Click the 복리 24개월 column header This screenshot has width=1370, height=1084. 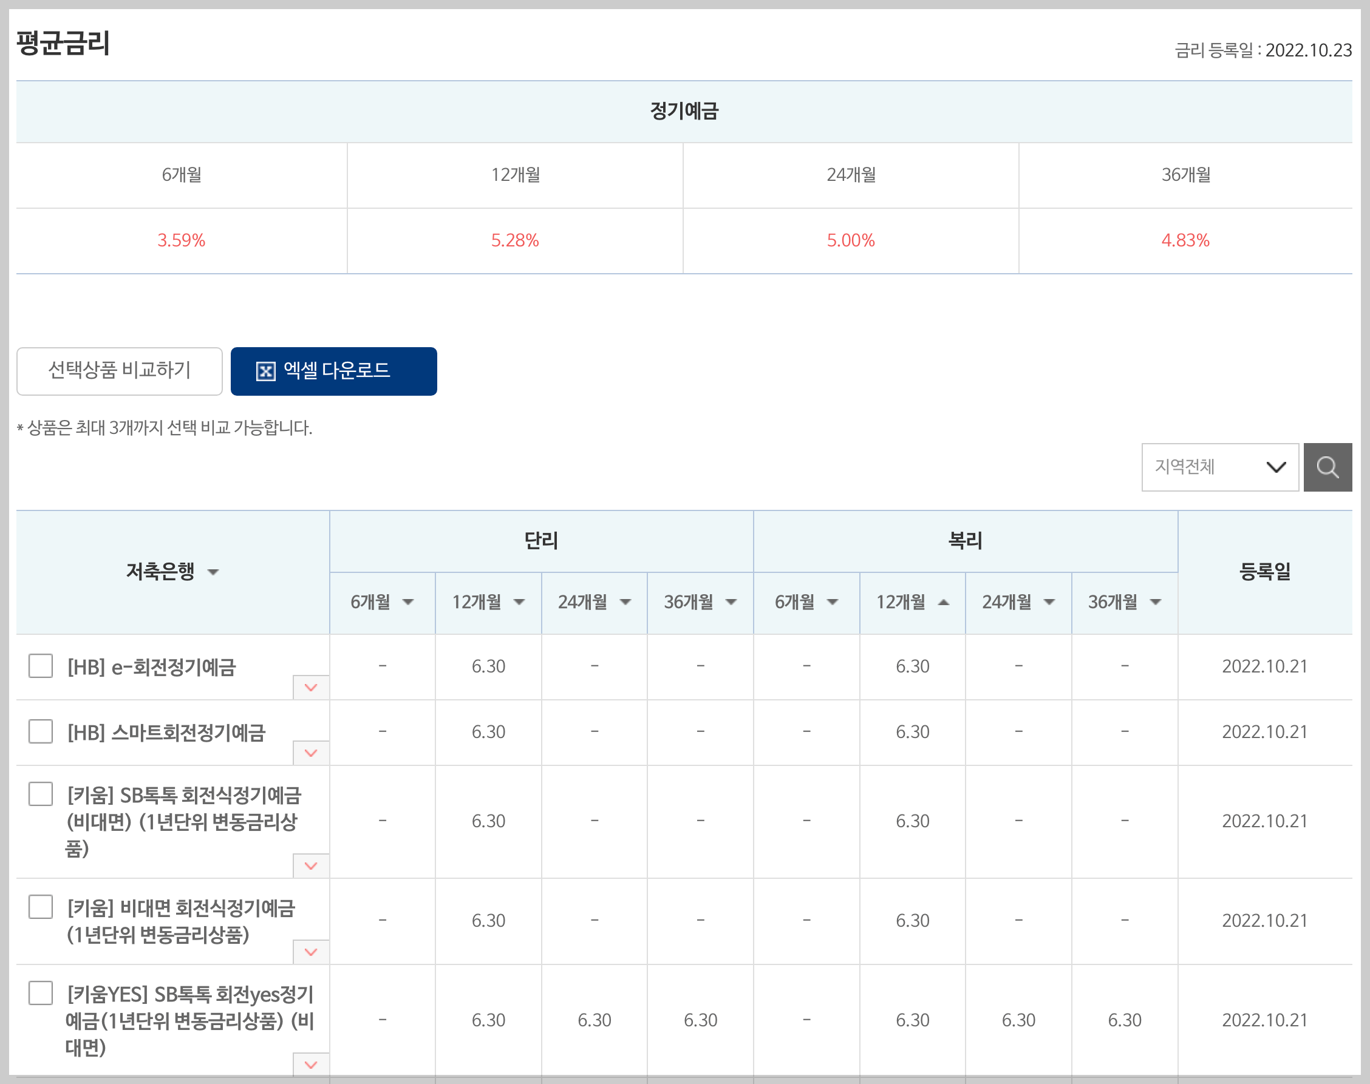[x=1006, y=601]
